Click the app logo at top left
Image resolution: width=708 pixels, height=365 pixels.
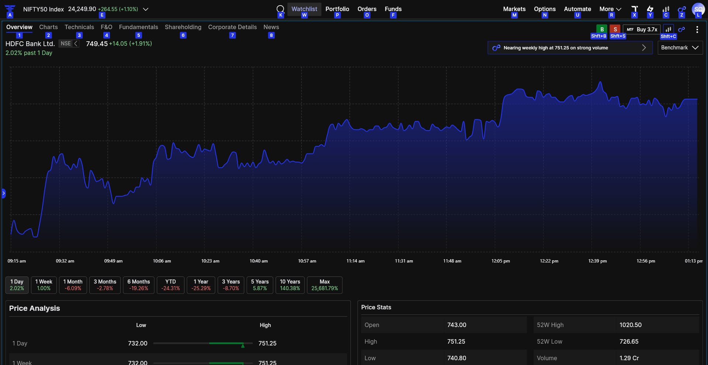10,9
